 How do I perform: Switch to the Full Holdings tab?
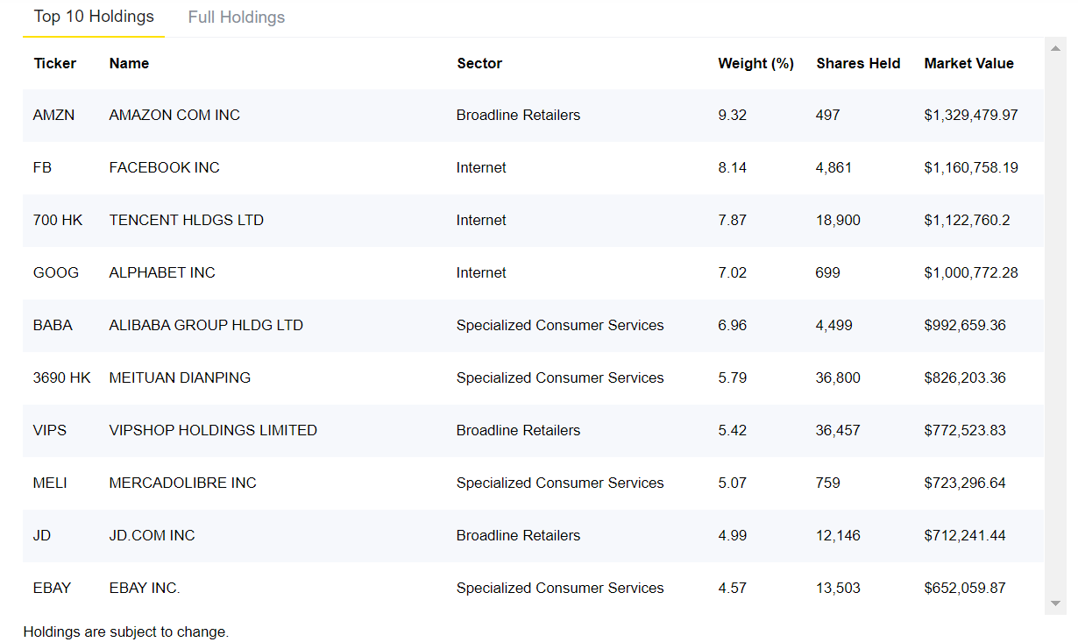[x=237, y=18]
